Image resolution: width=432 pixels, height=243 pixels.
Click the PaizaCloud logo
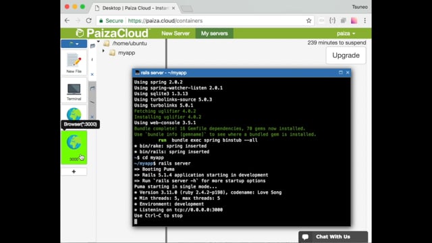pos(113,33)
